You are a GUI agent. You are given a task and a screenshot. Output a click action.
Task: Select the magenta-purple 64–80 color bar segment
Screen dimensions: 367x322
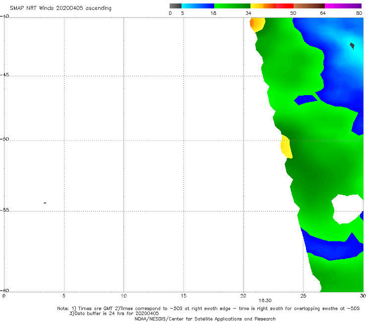343,6
